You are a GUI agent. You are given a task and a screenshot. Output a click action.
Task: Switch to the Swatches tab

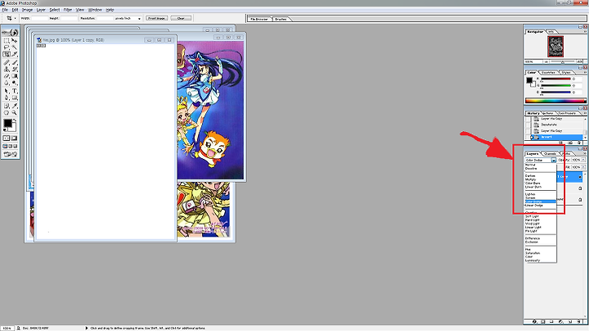(x=549, y=72)
